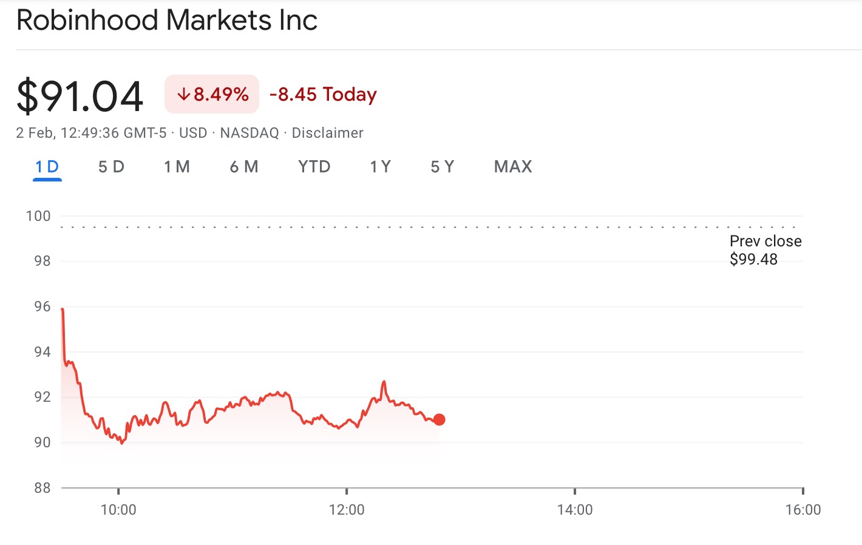Click the Robinhood Markets Inc title
Image resolution: width=862 pixels, height=545 pixels.
coord(167,21)
